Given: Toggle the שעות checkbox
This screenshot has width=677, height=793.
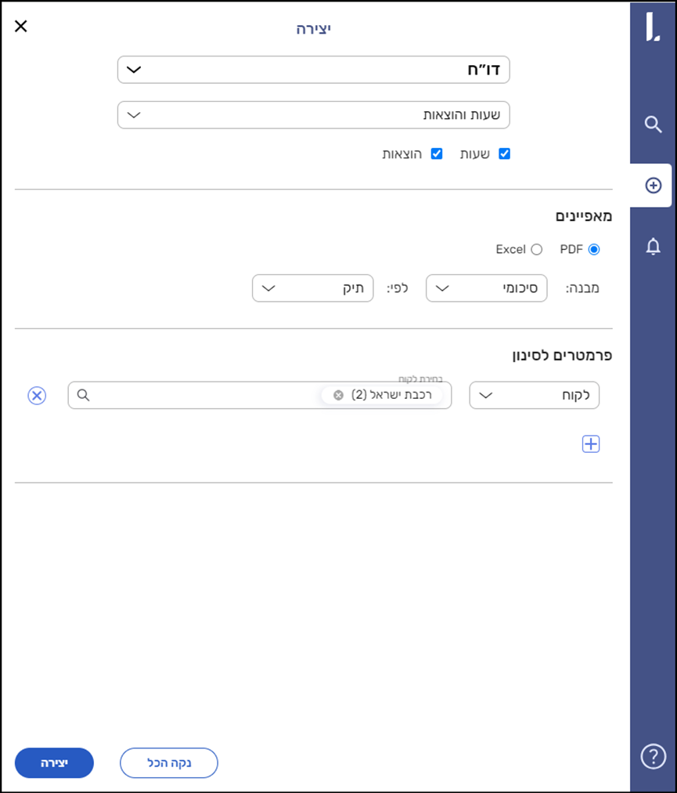Looking at the screenshot, I should [x=504, y=154].
